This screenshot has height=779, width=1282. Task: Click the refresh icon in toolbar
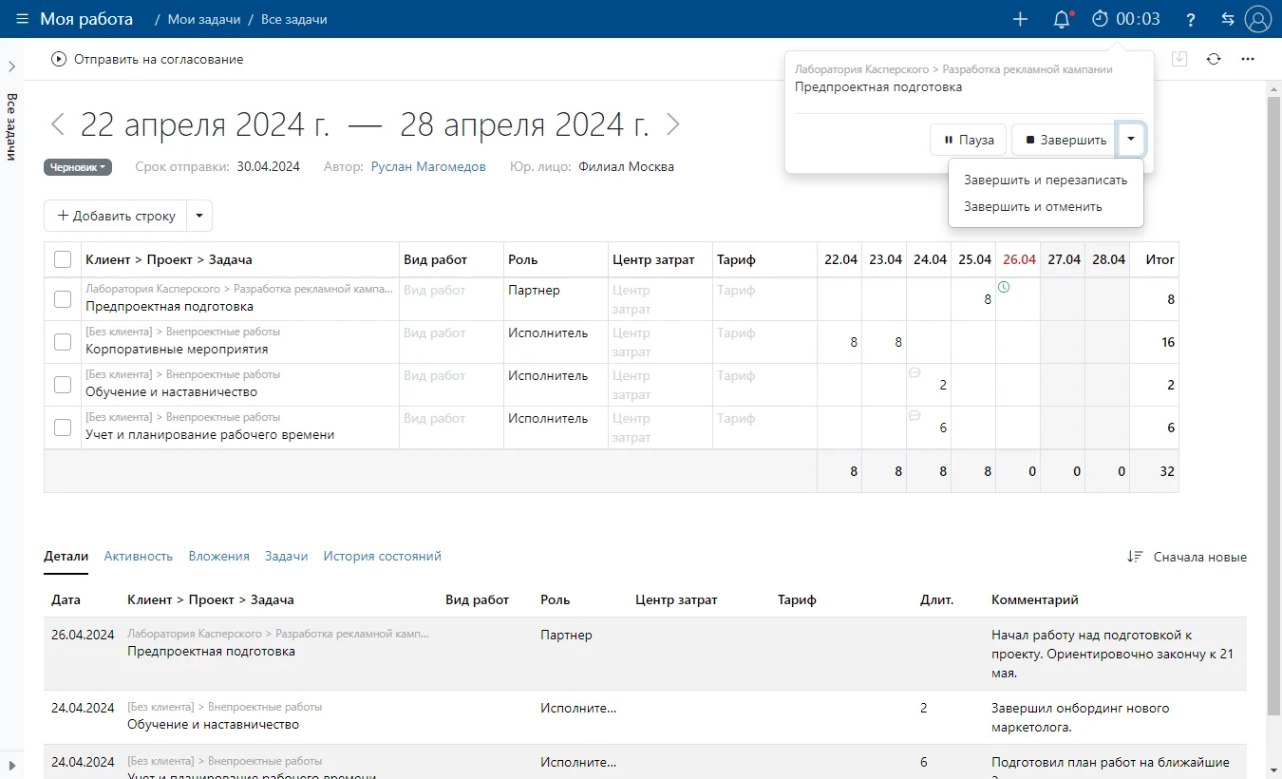[x=1214, y=59]
